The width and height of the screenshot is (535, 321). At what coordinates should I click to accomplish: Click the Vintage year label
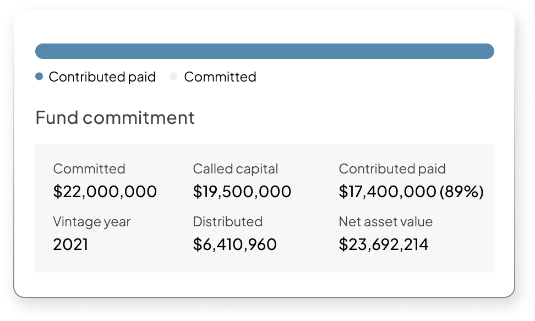coord(92,222)
